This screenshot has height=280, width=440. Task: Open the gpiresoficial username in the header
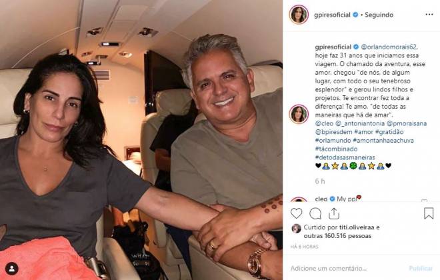coord(332,15)
